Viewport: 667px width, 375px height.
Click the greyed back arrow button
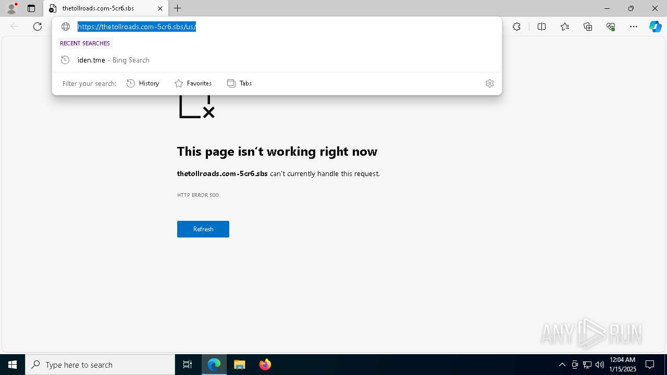pyautogui.click(x=15, y=27)
